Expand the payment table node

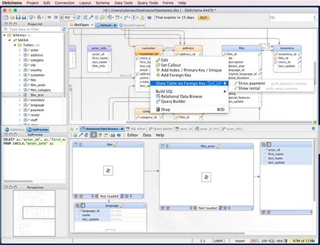click(20, 110)
